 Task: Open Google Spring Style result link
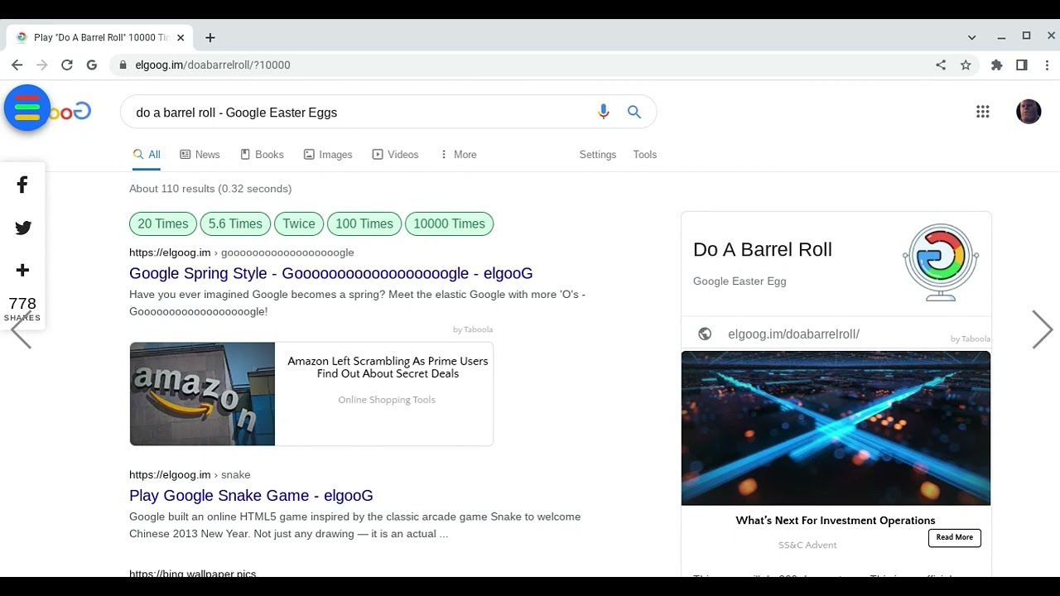click(331, 273)
